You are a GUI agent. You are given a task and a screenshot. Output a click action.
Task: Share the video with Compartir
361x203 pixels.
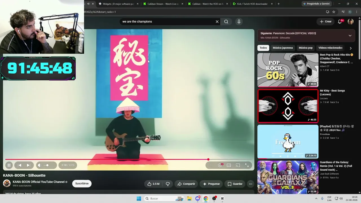(x=186, y=184)
